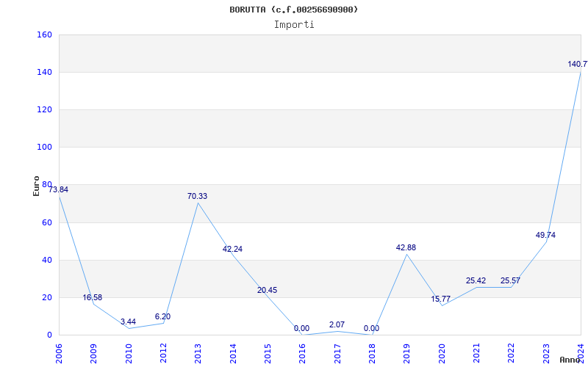Click the 2006 x-axis year label

tap(59, 354)
